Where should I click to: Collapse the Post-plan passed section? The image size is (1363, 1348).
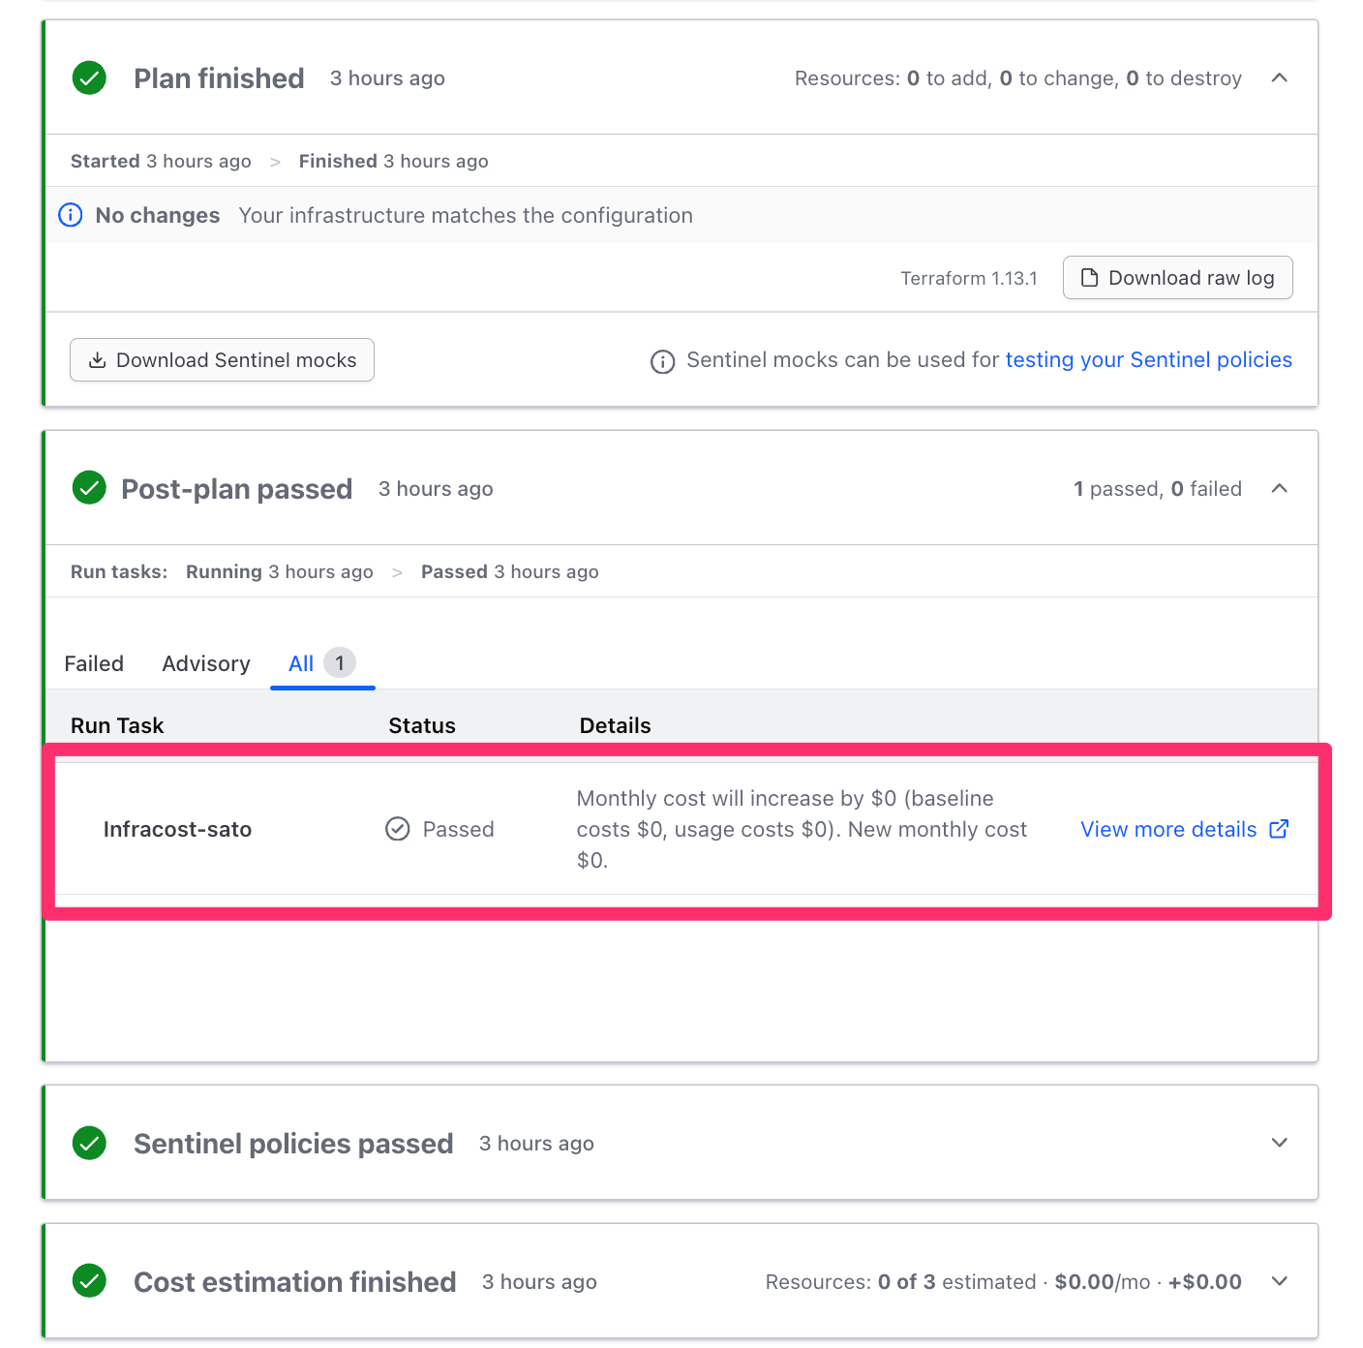(x=1279, y=488)
